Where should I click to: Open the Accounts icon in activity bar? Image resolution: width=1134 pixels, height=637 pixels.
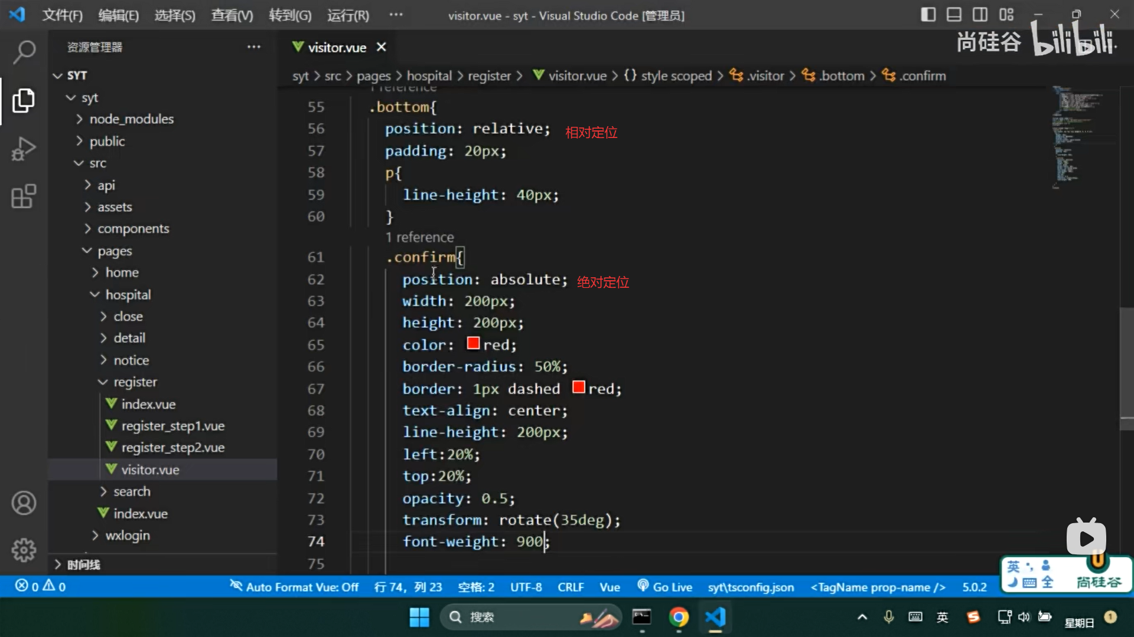click(x=24, y=503)
